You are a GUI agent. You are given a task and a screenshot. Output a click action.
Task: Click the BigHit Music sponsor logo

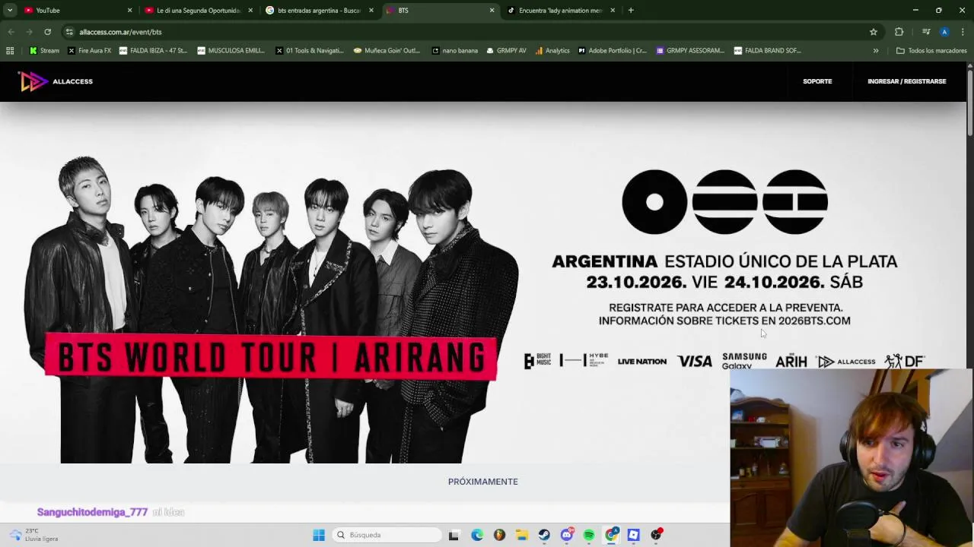[x=537, y=361]
